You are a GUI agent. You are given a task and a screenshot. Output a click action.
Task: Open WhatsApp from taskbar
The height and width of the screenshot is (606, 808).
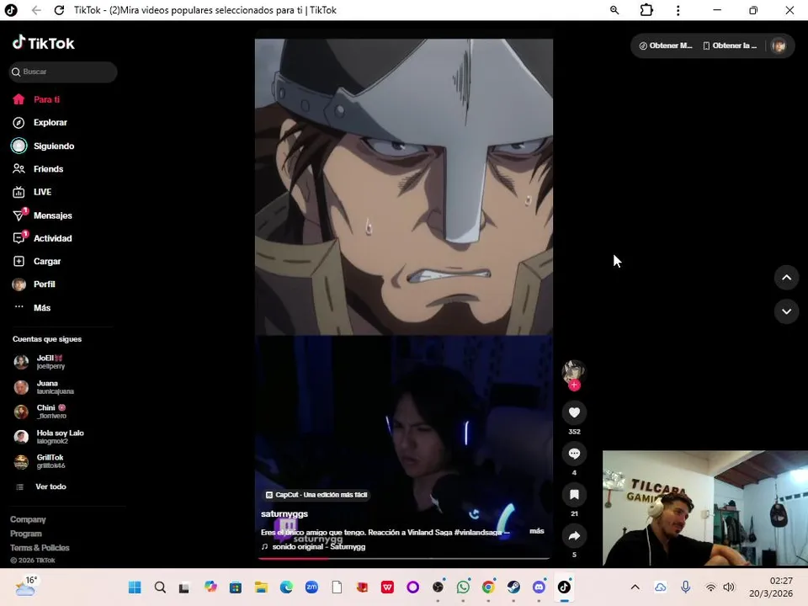coord(463,587)
